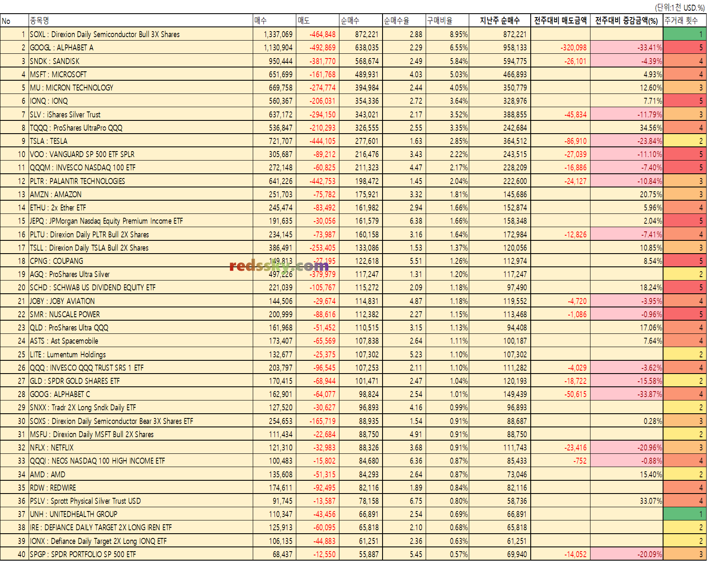Click the (단위:1천 USD.%) unit label
The width and height of the screenshot is (707, 561).
[680, 7]
